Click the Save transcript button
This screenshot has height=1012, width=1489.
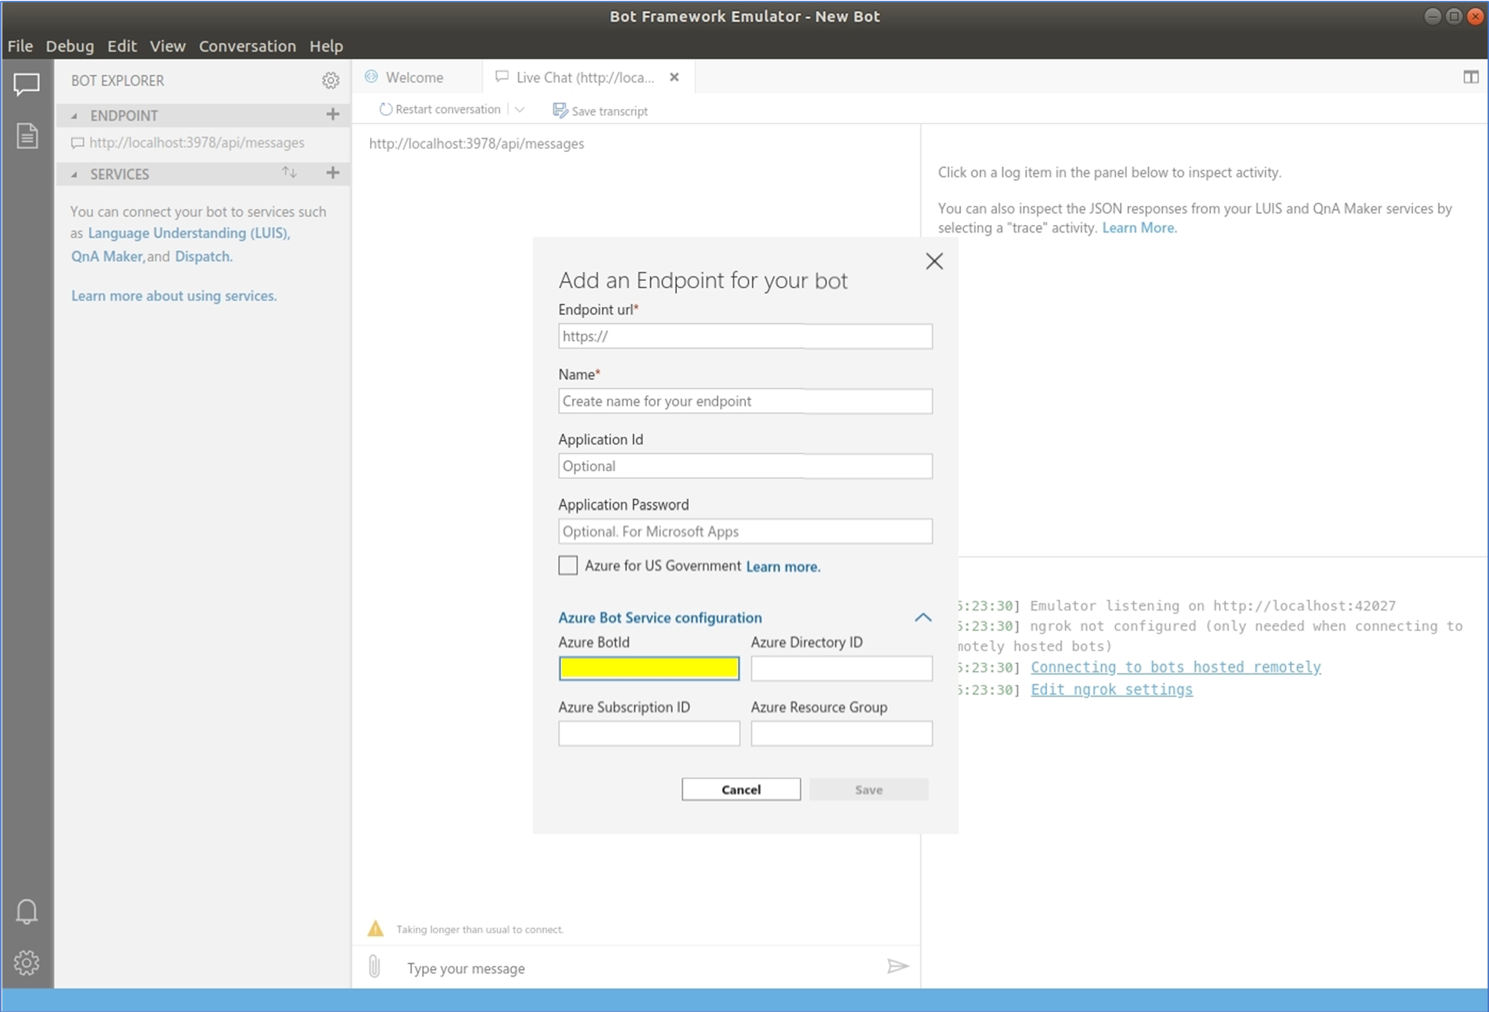pos(600,111)
